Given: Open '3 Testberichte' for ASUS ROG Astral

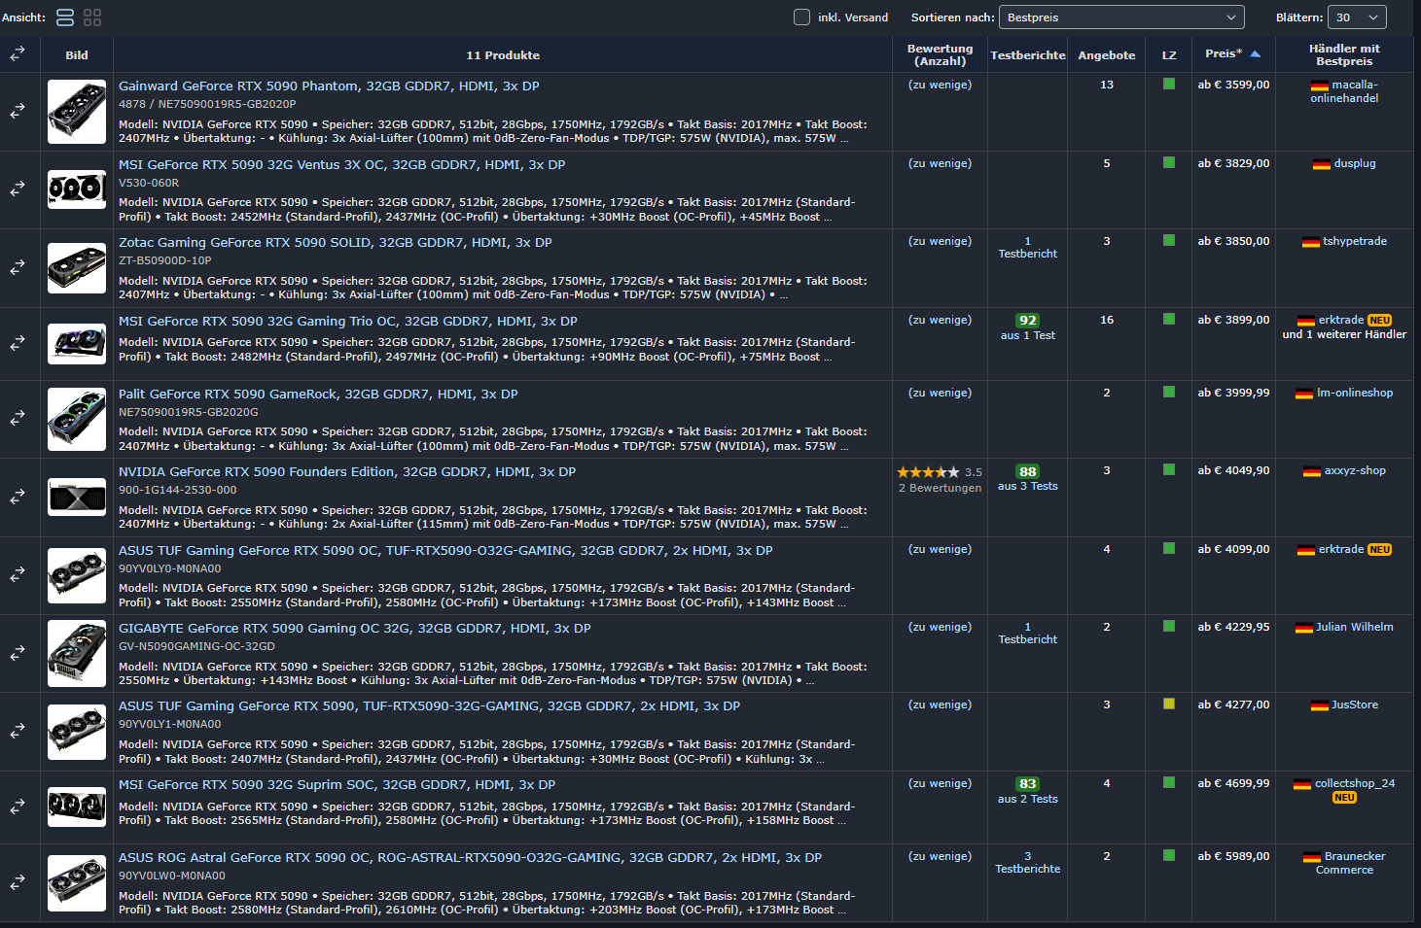Looking at the screenshot, I should pos(1028,863).
